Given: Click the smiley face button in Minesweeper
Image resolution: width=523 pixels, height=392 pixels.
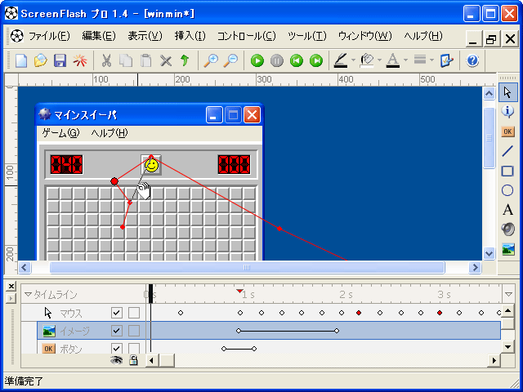Looking at the screenshot, I should click(x=151, y=165).
